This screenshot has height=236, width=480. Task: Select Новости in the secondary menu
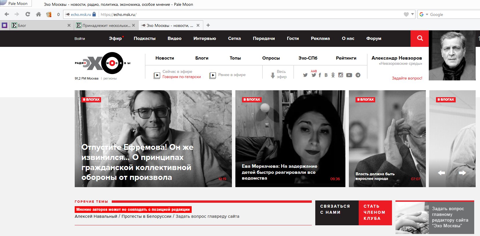[x=164, y=58]
